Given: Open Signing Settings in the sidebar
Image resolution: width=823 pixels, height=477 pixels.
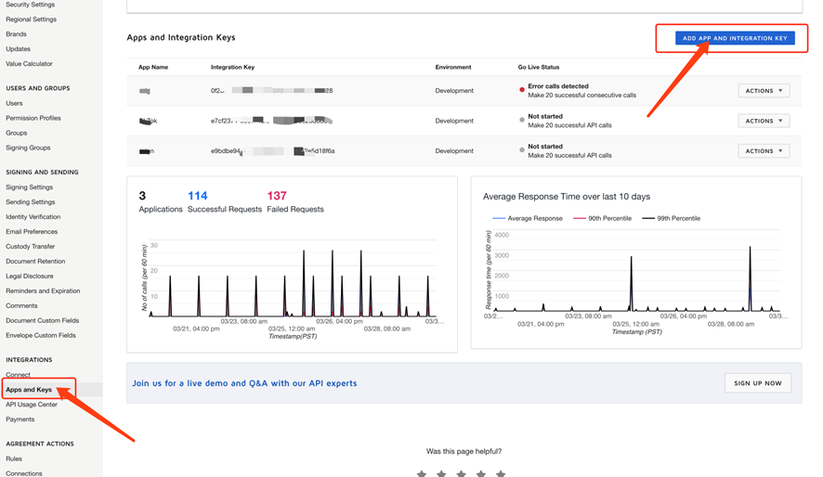Looking at the screenshot, I should [30, 187].
